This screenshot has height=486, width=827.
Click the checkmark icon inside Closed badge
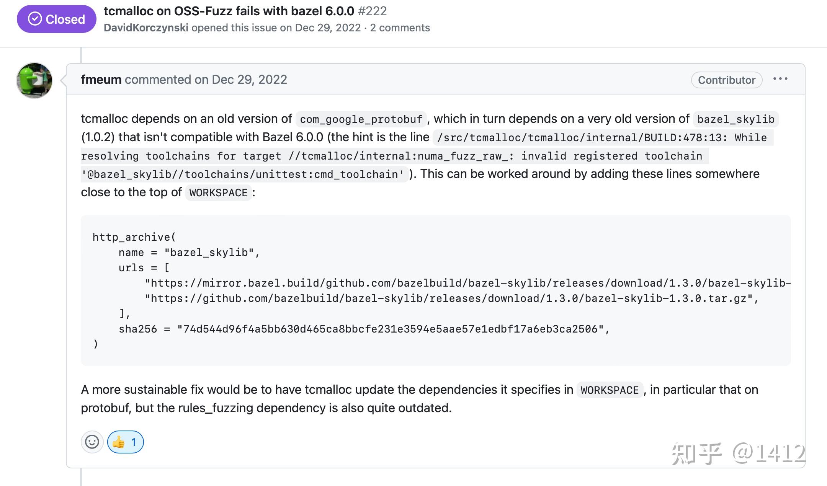(x=34, y=19)
